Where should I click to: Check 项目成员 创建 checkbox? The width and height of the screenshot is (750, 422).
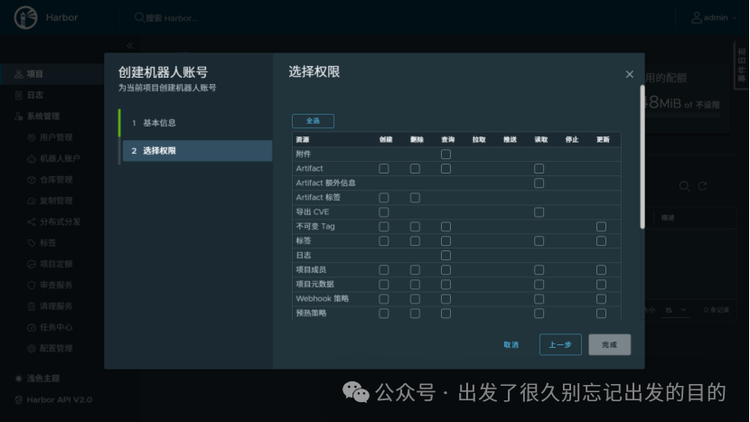click(x=384, y=270)
